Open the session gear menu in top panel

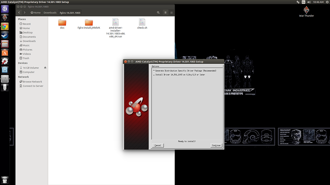327,2
